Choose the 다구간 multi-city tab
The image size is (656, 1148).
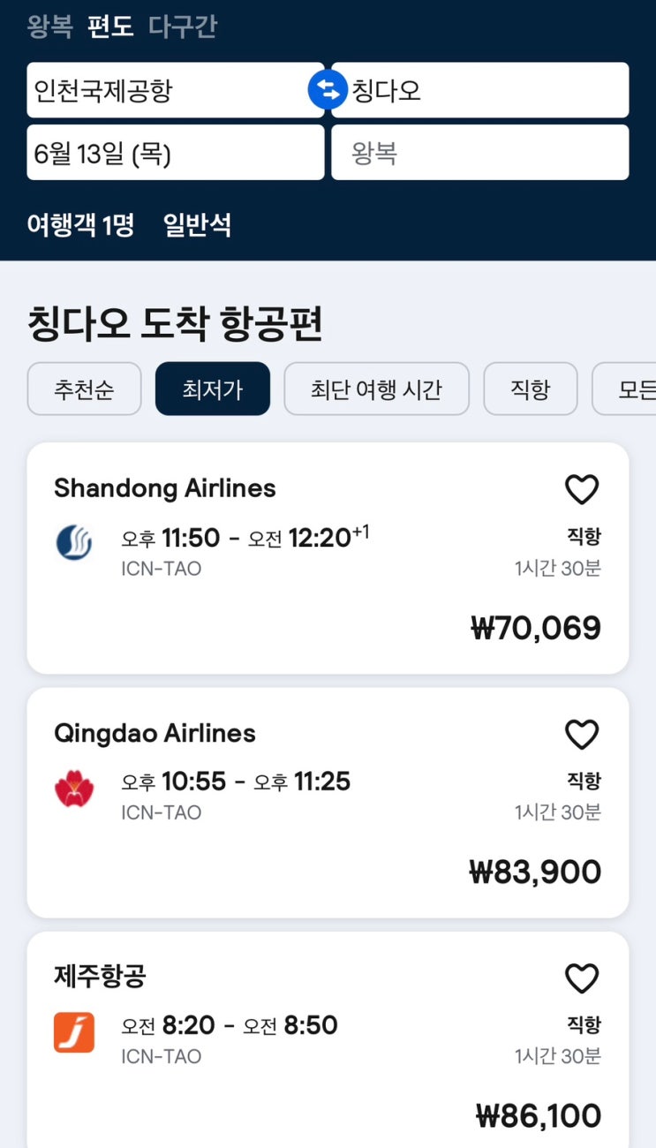182,26
